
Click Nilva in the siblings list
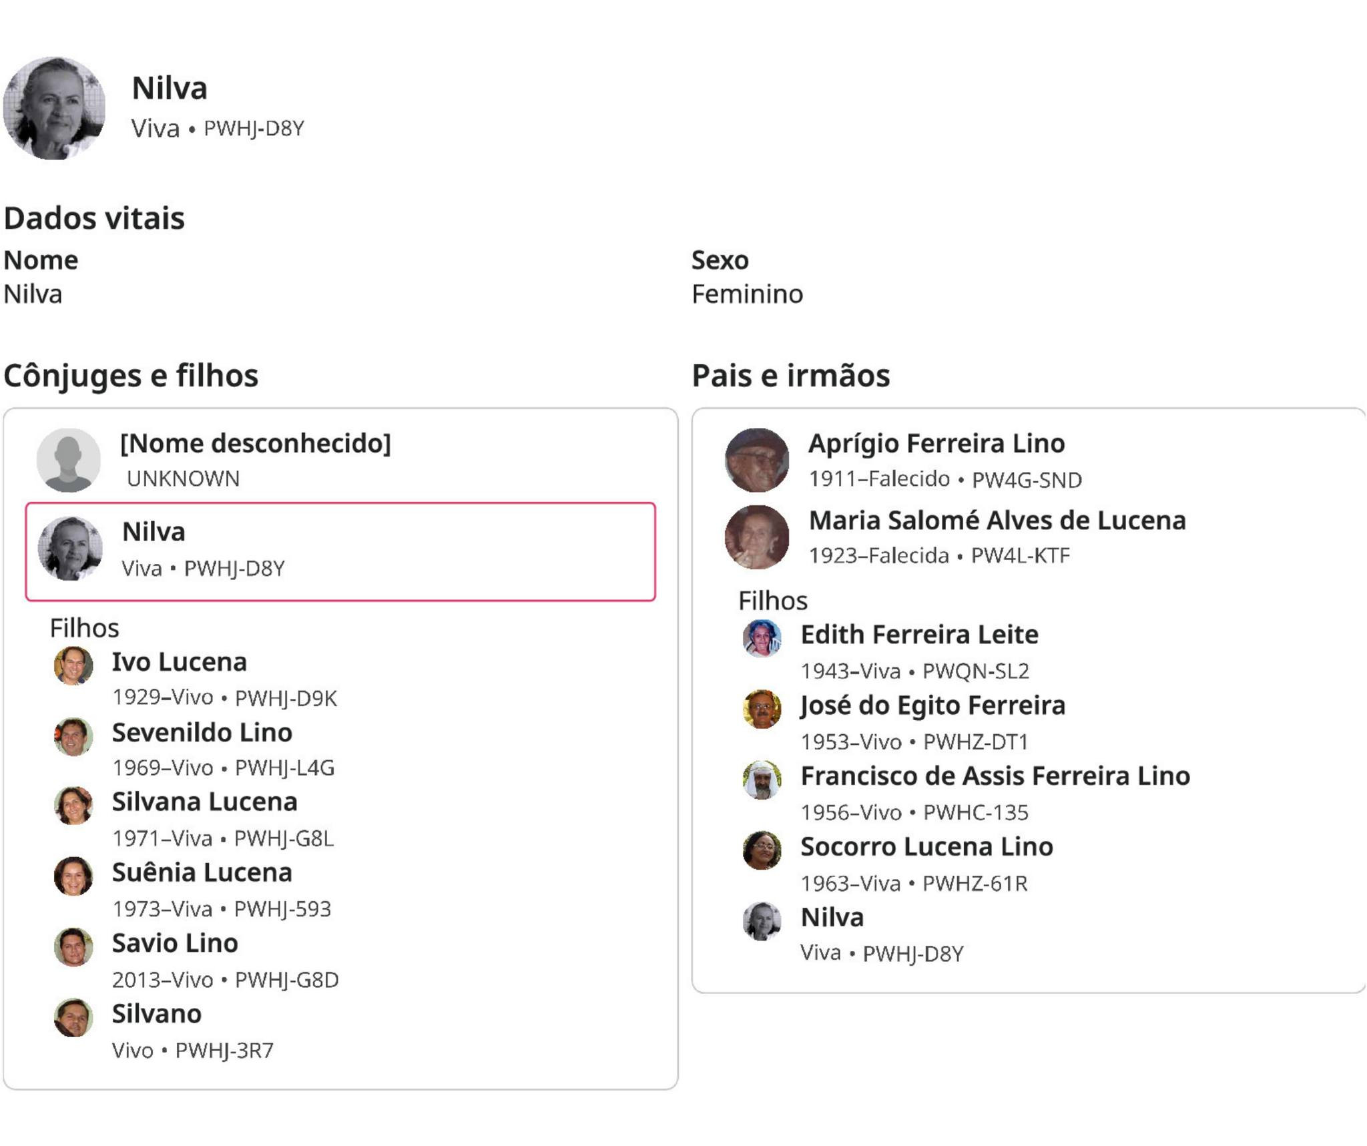832,917
